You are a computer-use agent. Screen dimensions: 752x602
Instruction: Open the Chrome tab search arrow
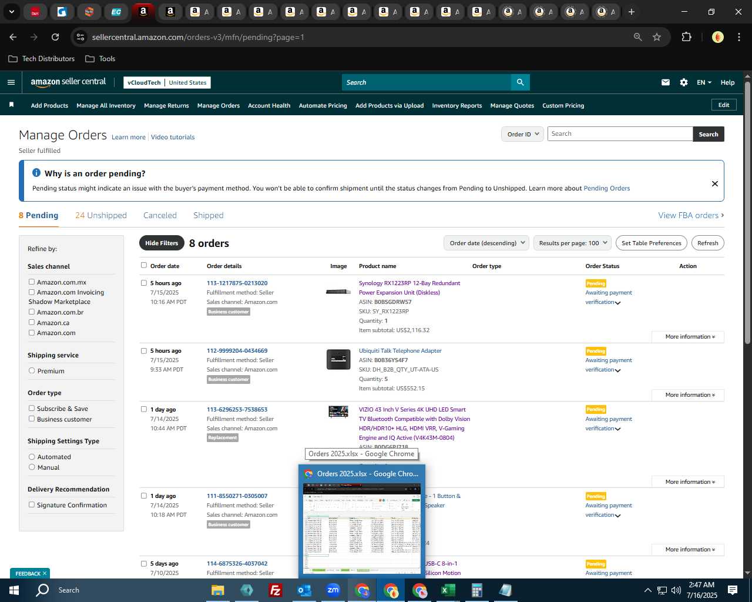click(x=11, y=12)
